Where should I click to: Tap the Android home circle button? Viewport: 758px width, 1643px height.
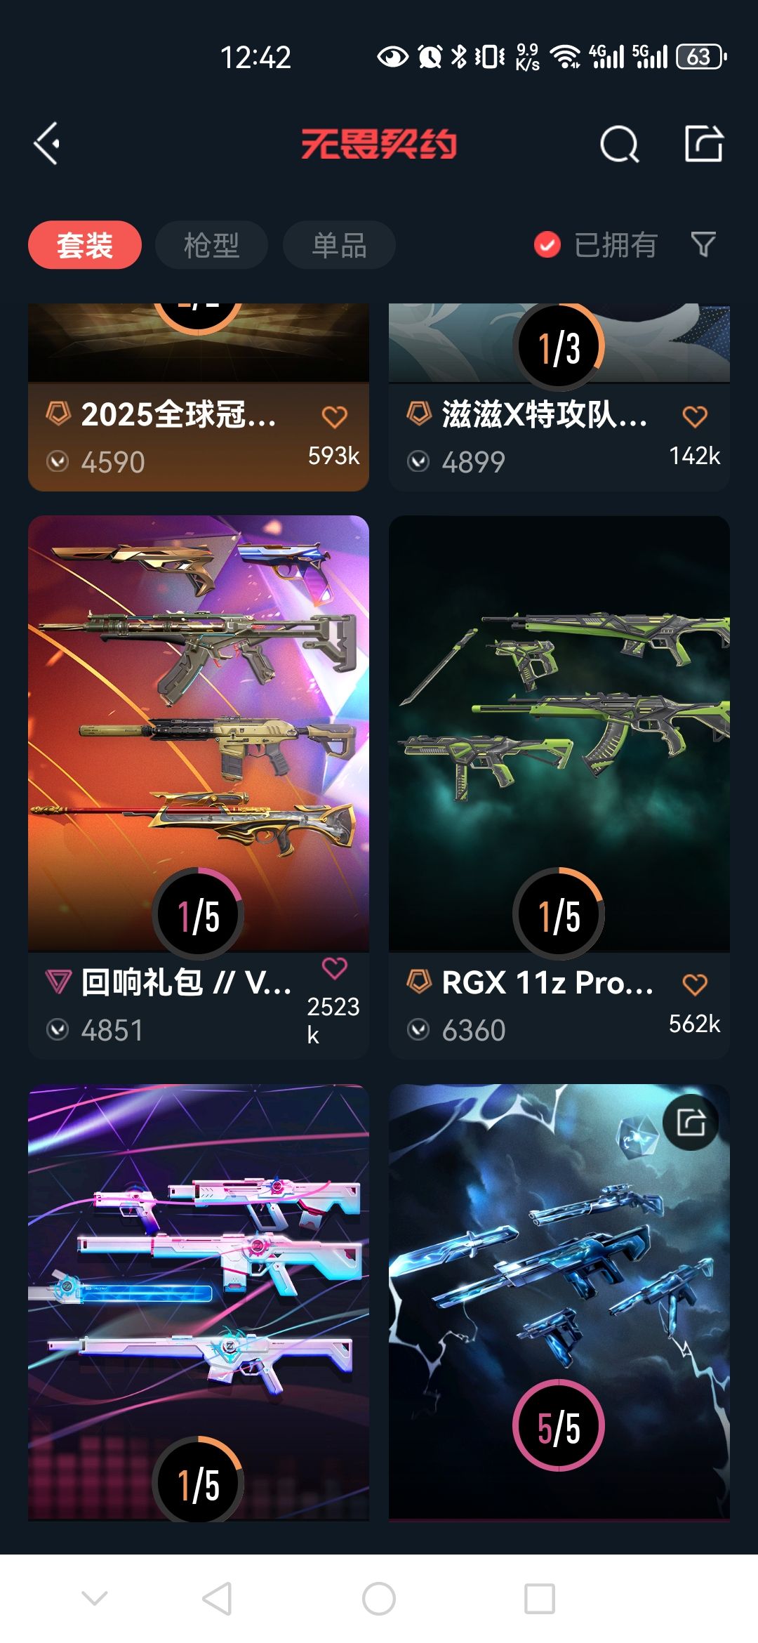pyautogui.click(x=379, y=1599)
